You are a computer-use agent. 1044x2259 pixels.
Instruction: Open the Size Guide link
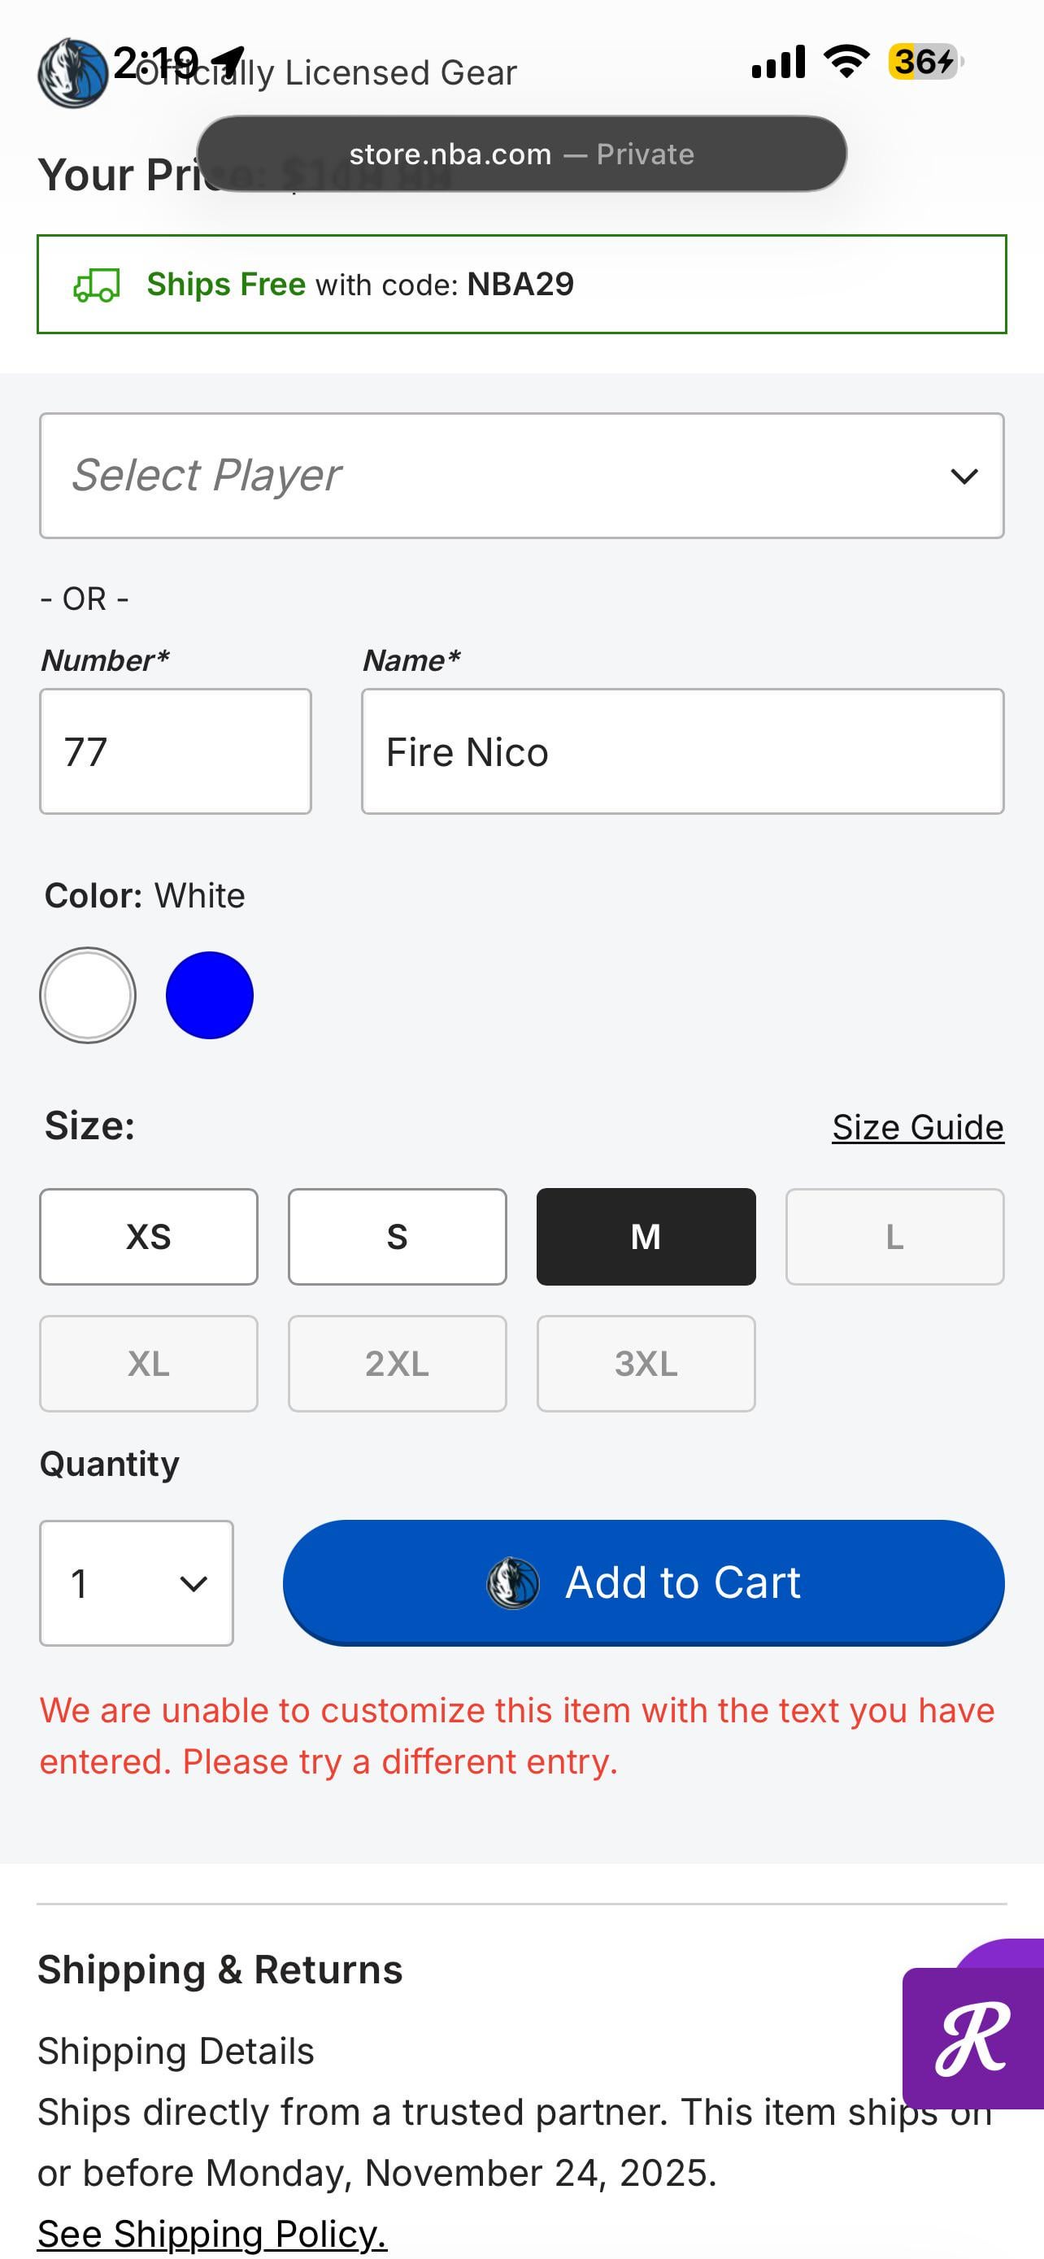(918, 1127)
